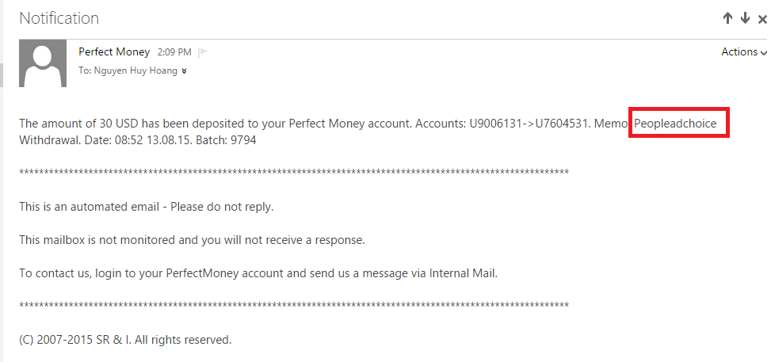Click the highlighted Peopleadchoice memo text
771x362 pixels.
pos(675,124)
